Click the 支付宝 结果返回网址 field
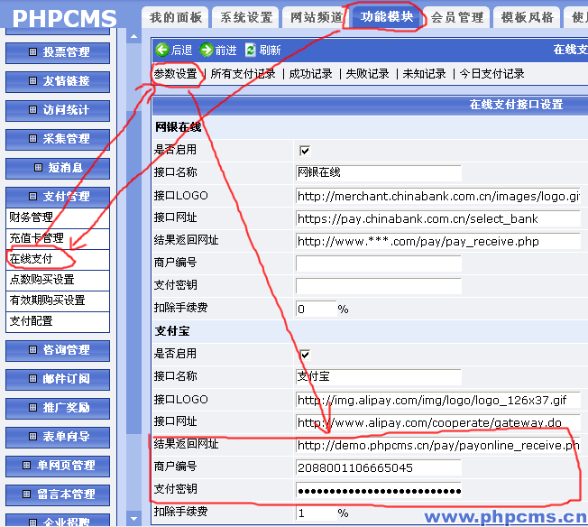 438,445
